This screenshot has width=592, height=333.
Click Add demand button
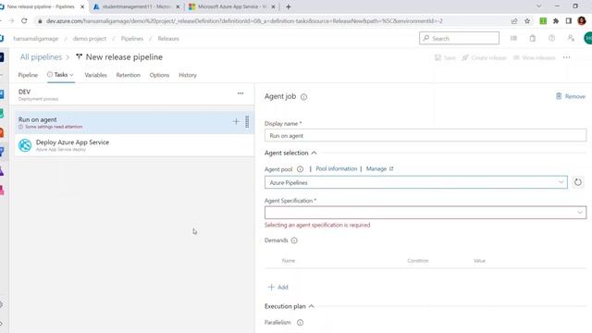(277, 287)
